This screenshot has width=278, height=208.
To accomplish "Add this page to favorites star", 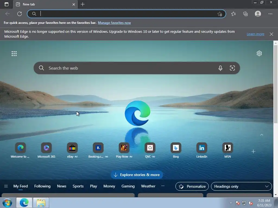I will pyautogui.click(x=220, y=14).
